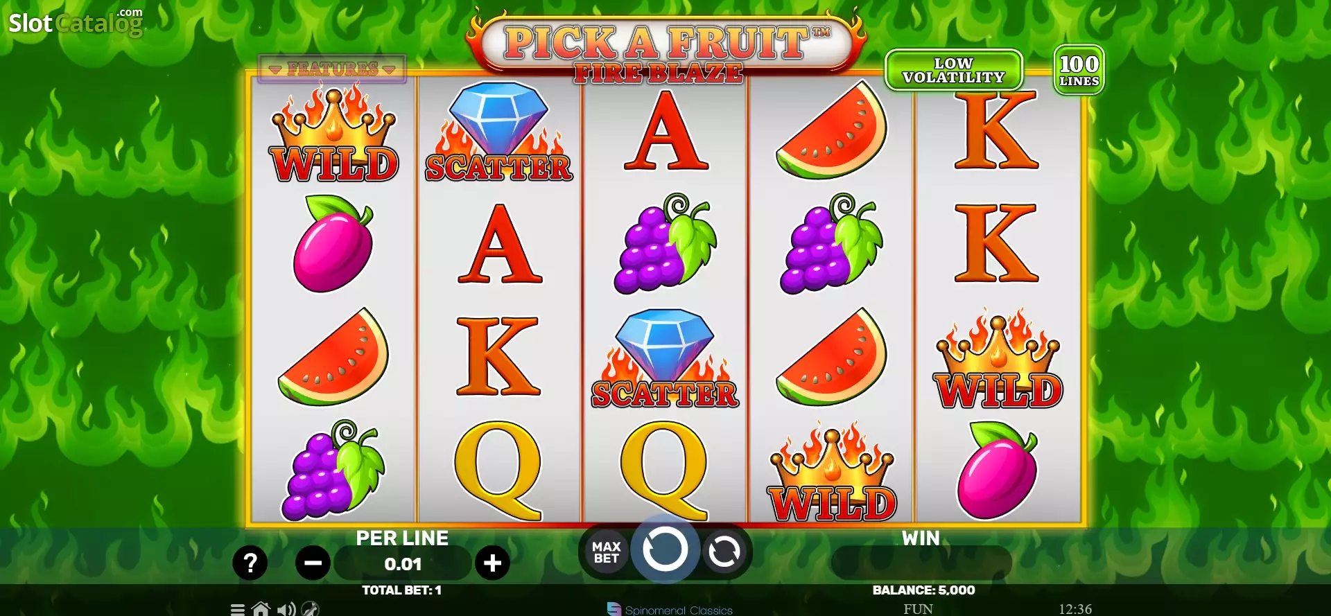Image resolution: width=1331 pixels, height=616 pixels.
Task: Select the 100 Lines badge
Action: pyautogui.click(x=1079, y=70)
